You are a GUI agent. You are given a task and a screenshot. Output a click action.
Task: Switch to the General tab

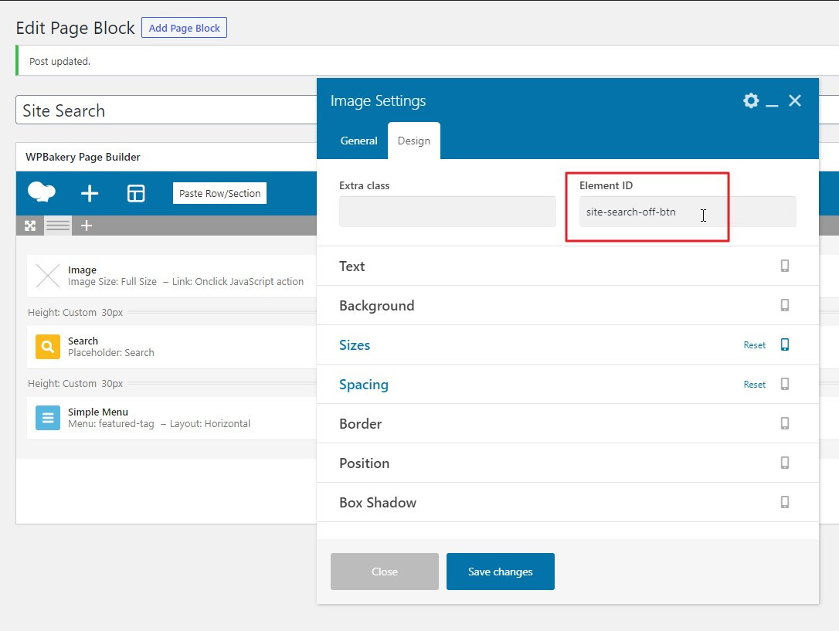point(358,141)
